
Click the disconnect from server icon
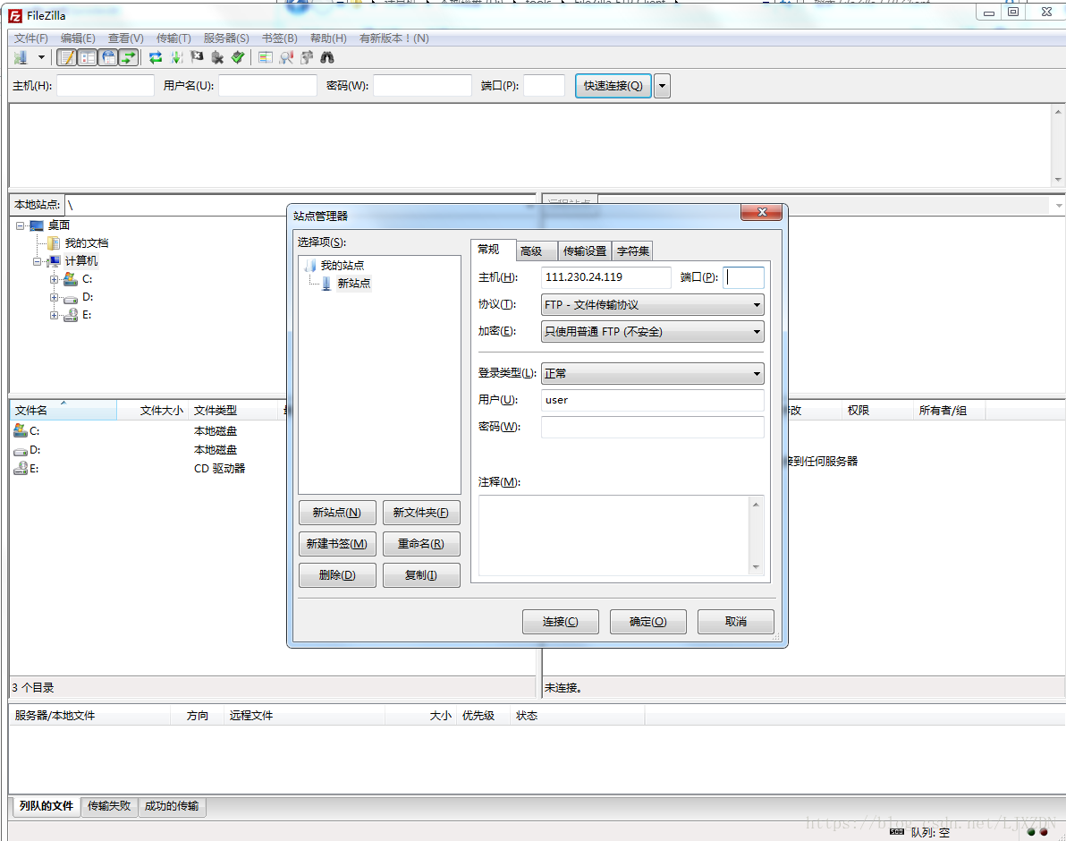(217, 58)
